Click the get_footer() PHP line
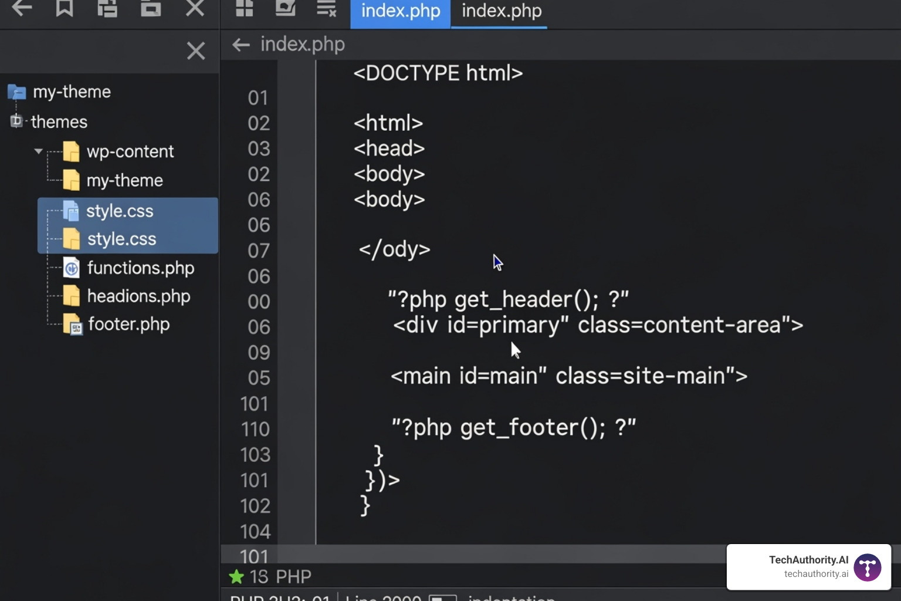The height and width of the screenshot is (601, 901). point(513,428)
